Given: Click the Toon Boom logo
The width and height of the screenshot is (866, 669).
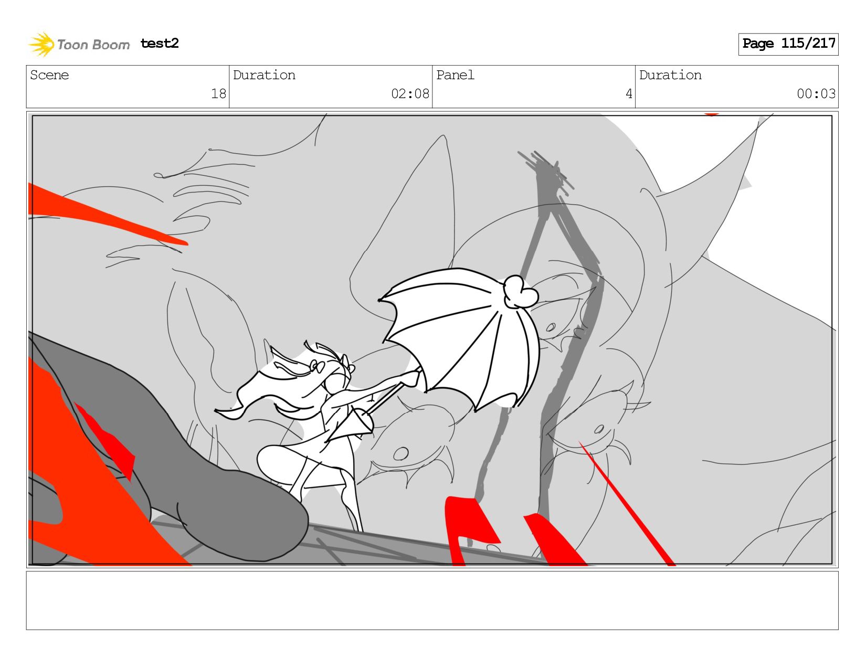Looking at the screenshot, I should point(79,44).
